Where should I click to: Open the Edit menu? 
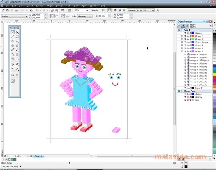point(14,6)
